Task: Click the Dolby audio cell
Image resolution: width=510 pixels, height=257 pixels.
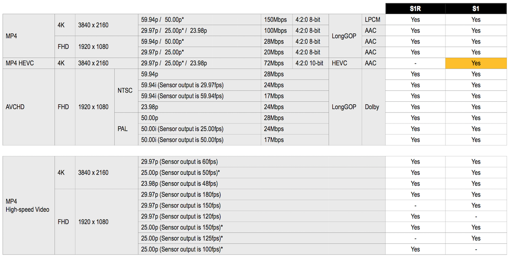Action: coord(374,107)
